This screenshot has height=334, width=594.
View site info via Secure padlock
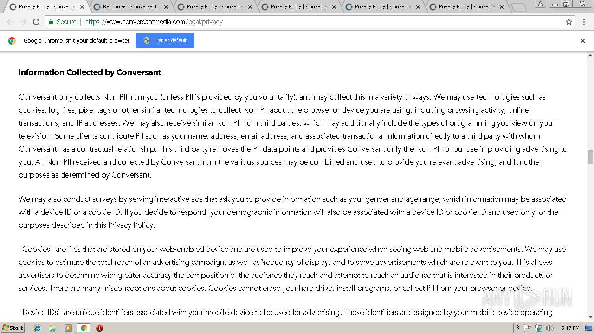pyautogui.click(x=63, y=22)
